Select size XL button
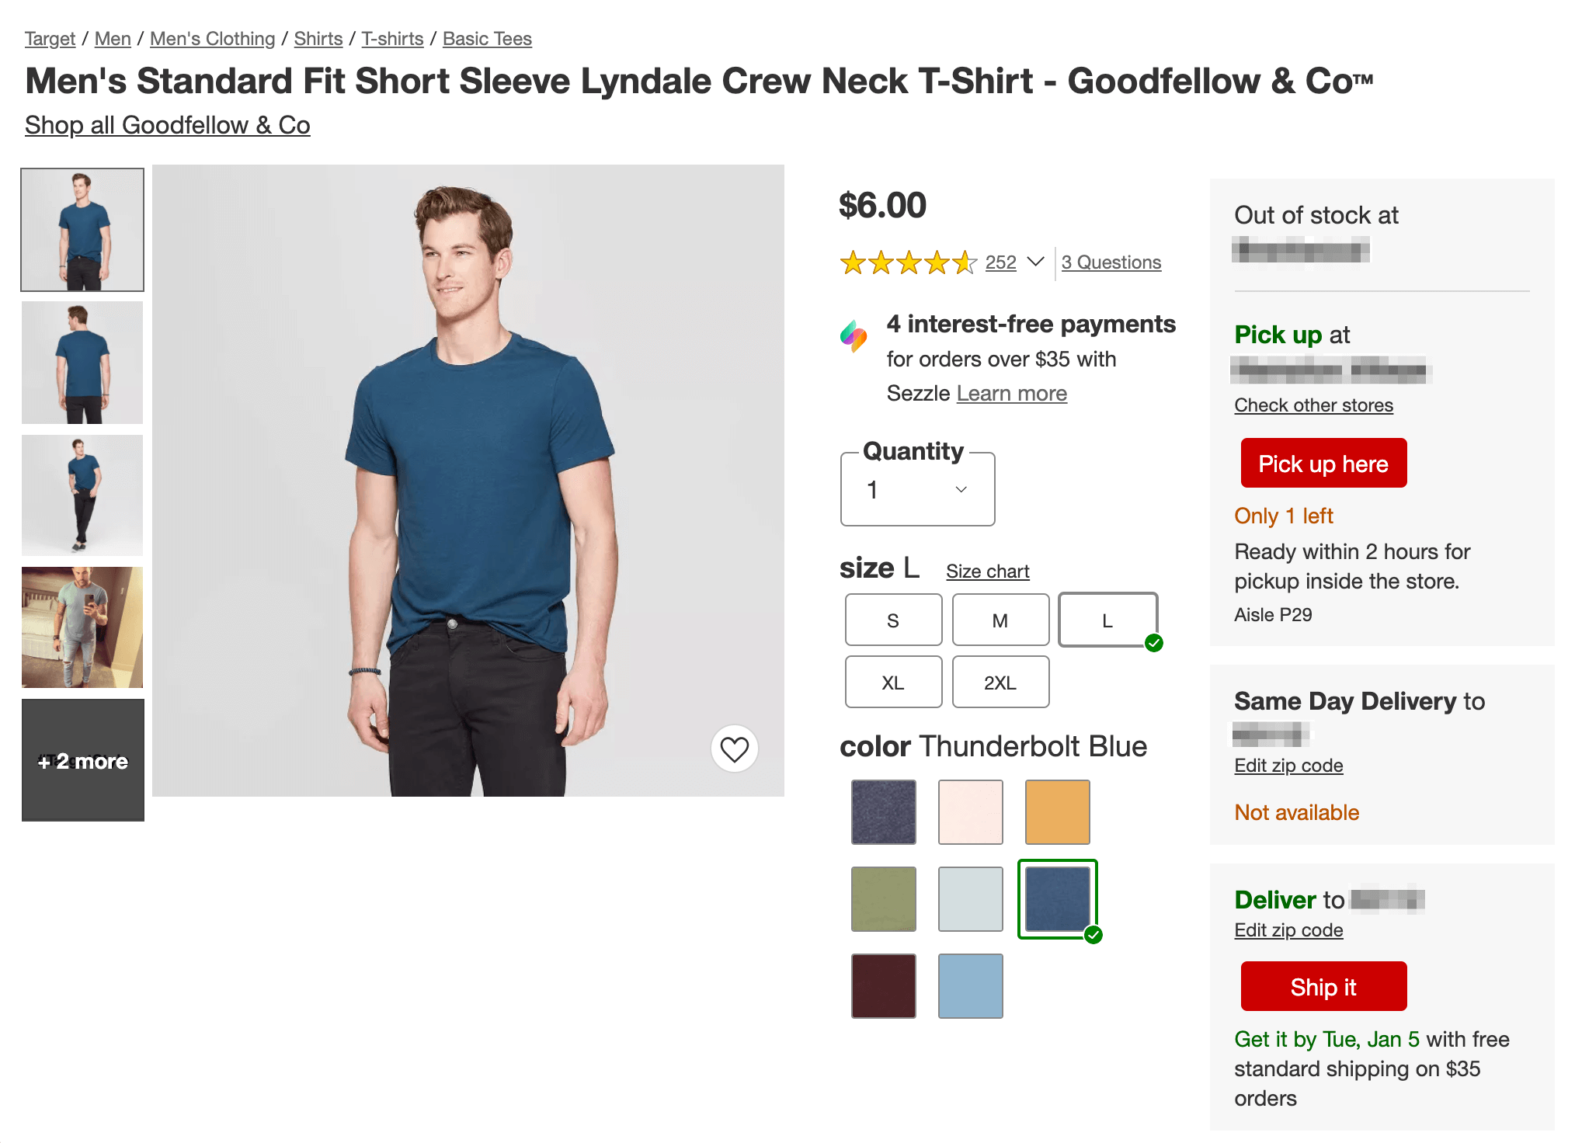 pos(892,681)
